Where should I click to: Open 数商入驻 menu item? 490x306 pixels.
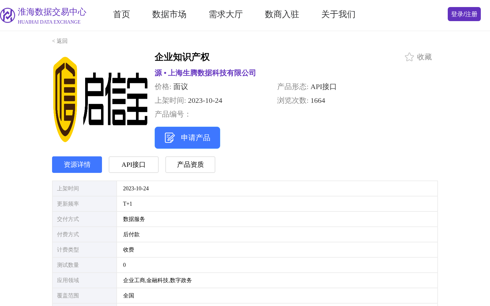[x=282, y=14]
